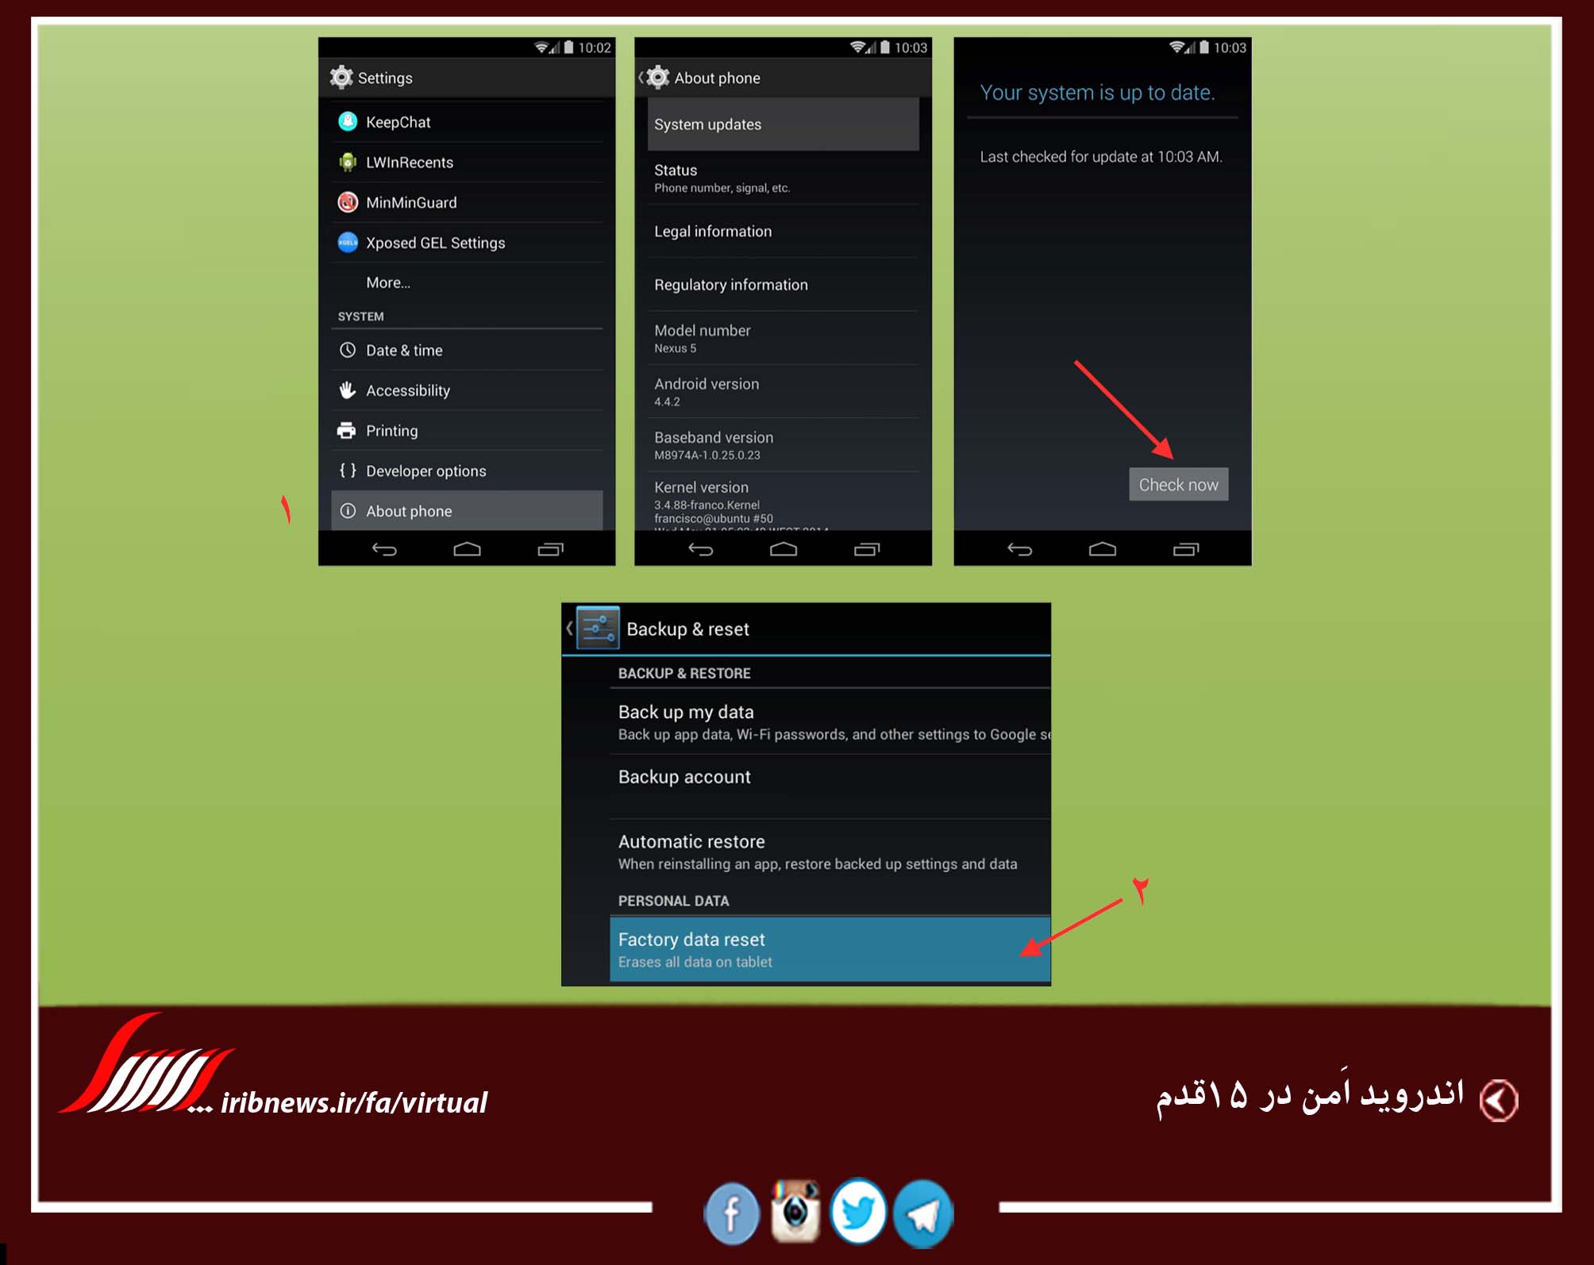Click the Accessibility hand icon
The image size is (1594, 1265).
pos(351,396)
